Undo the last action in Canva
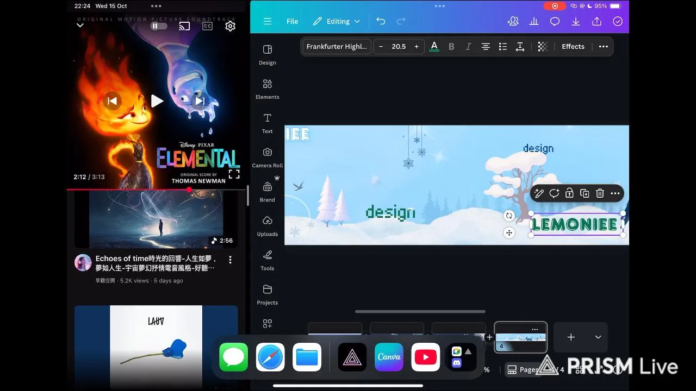 (x=381, y=21)
